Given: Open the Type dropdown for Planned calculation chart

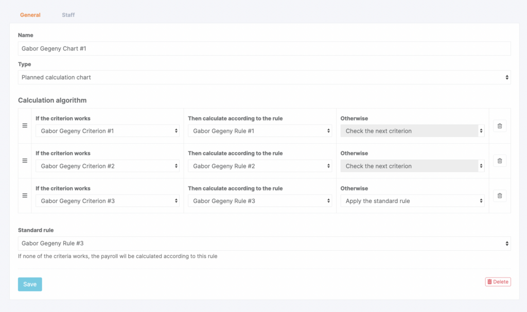Looking at the screenshot, I should click(x=264, y=77).
